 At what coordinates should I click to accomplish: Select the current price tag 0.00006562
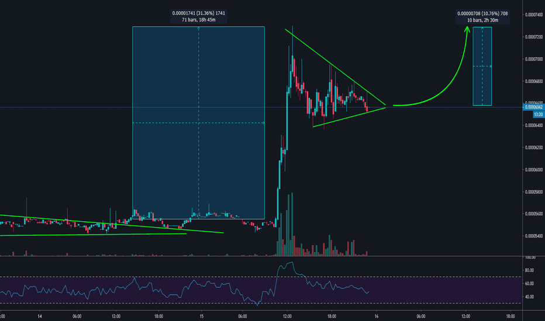(x=533, y=107)
